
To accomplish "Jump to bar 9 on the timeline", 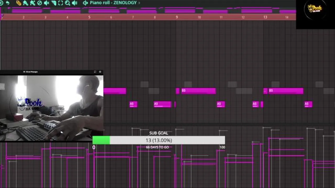I will (x=177, y=17).
